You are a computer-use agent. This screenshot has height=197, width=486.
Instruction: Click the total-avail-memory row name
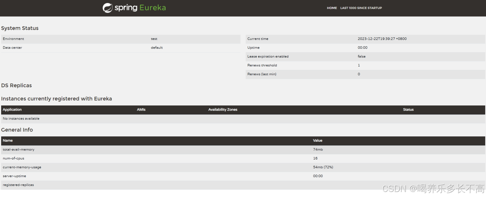(19, 149)
